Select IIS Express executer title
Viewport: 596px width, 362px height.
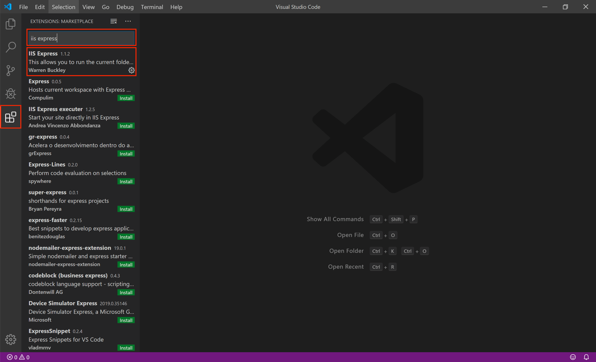pos(56,109)
